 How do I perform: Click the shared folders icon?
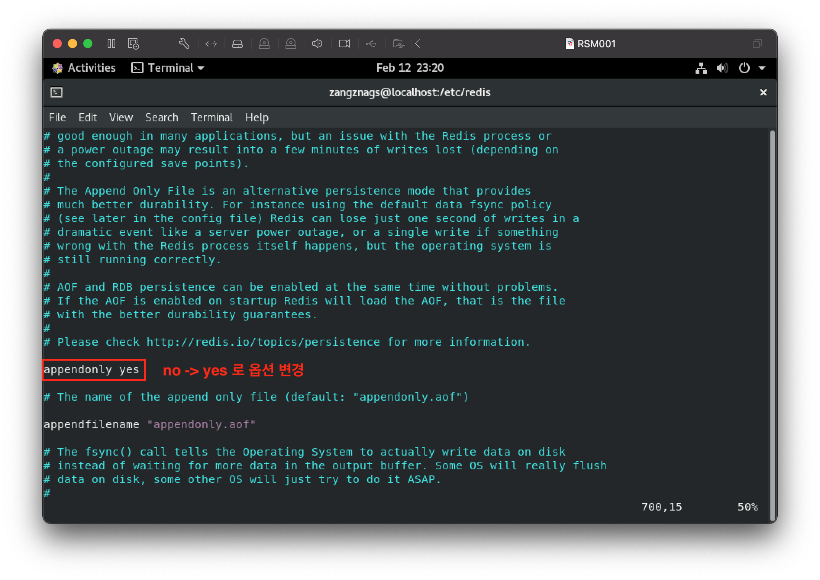[x=398, y=44]
